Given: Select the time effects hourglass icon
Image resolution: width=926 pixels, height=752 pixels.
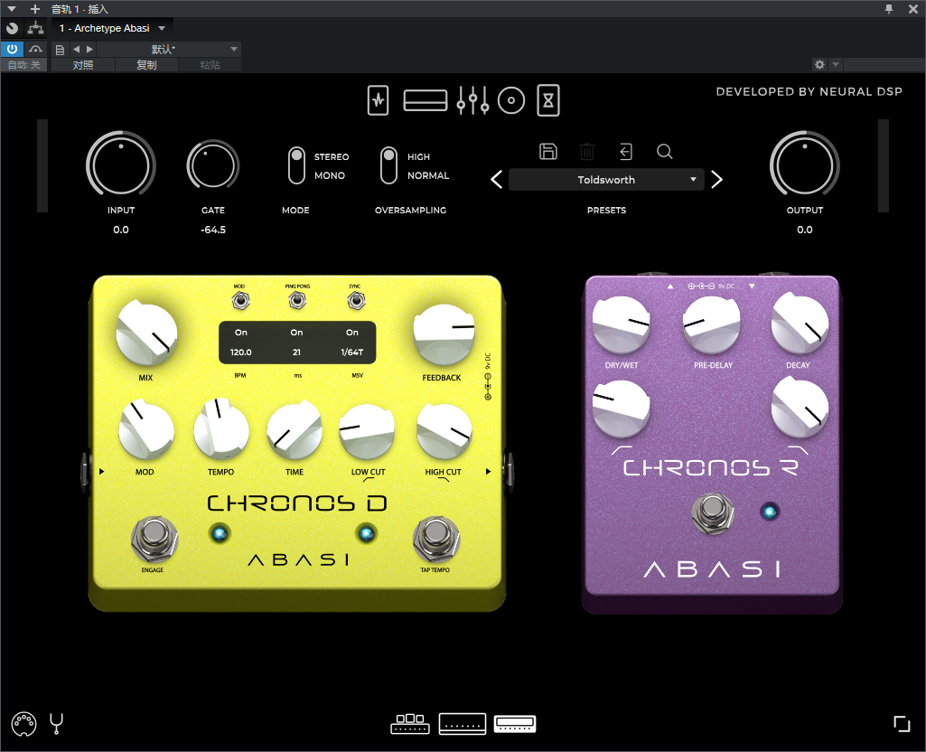Looking at the screenshot, I should pos(548,100).
